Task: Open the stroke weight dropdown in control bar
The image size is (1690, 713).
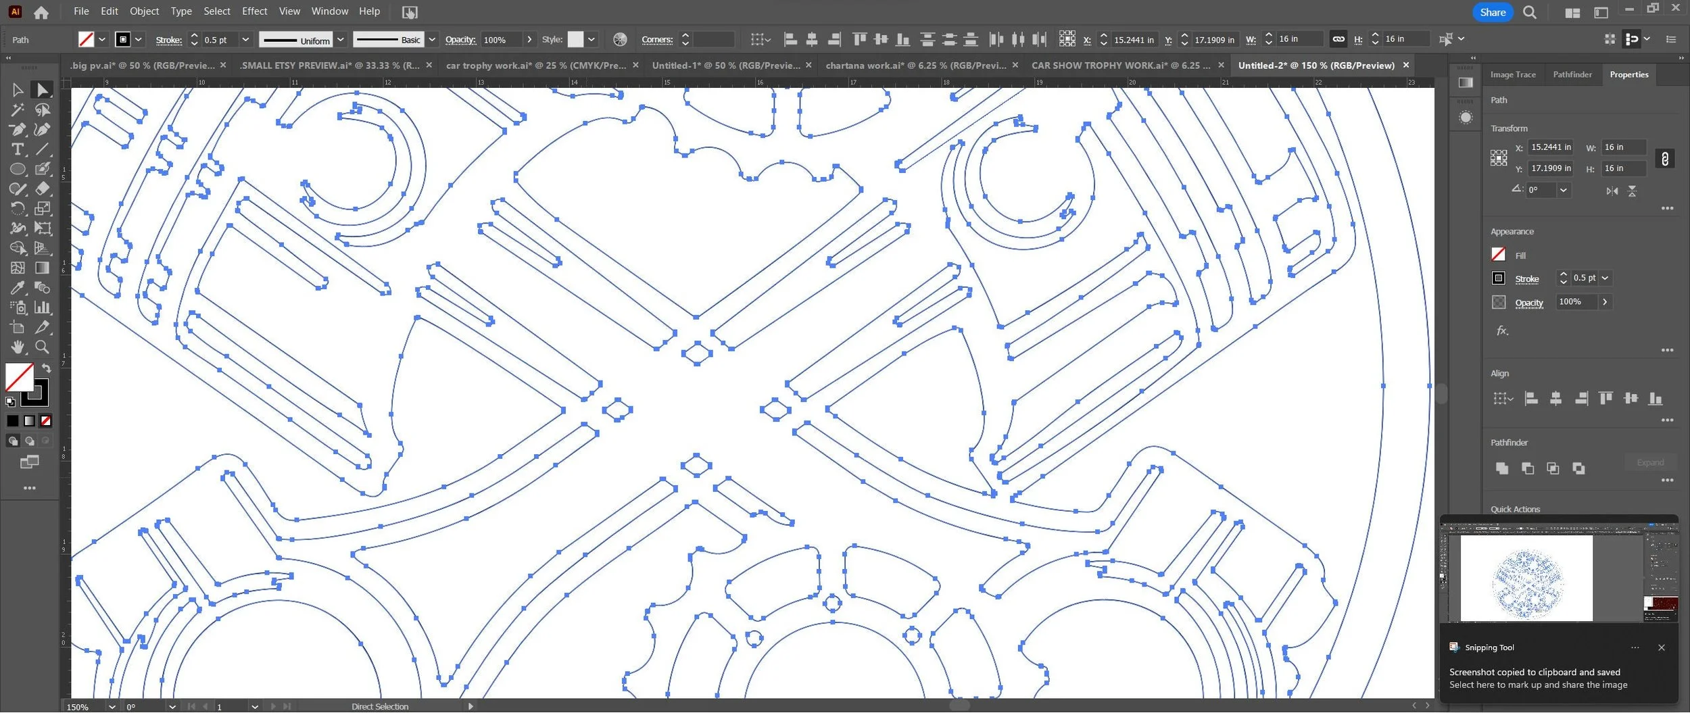Action: point(245,40)
